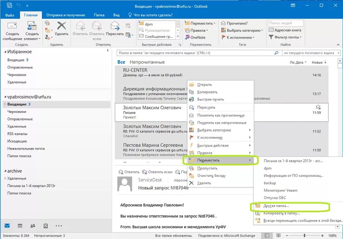Choose Delete in context menu
Viewport: 343px width, 239px height.
pyautogui.click(x=221, y=183)
